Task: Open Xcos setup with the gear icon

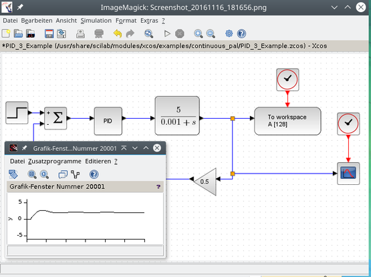Action: click(229, 33)
